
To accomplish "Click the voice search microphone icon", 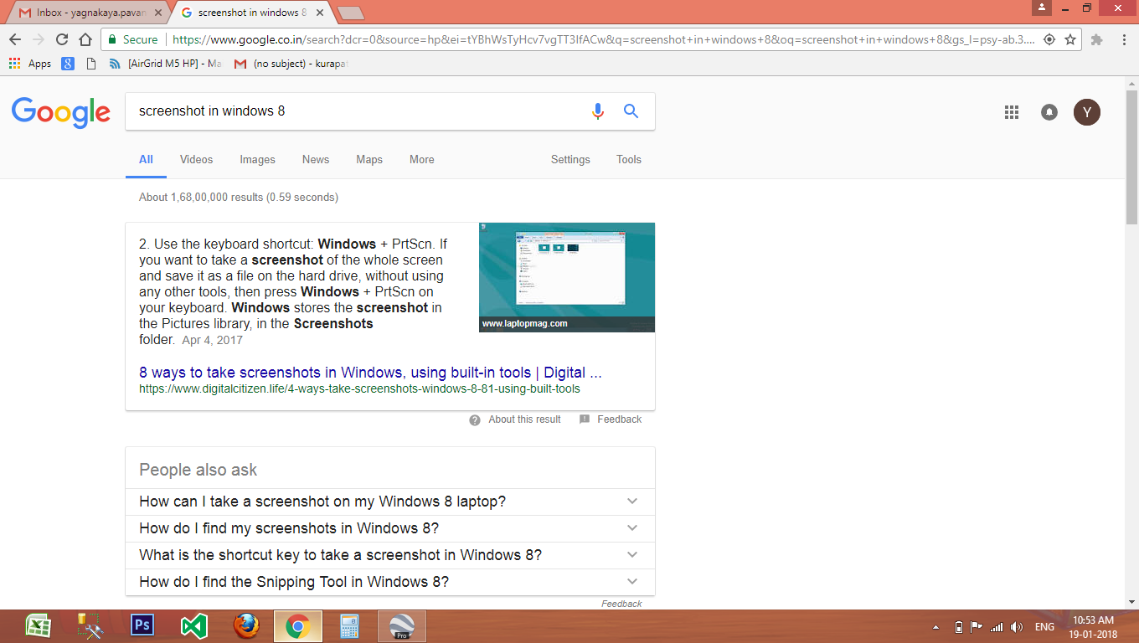I will coord(597,111).
